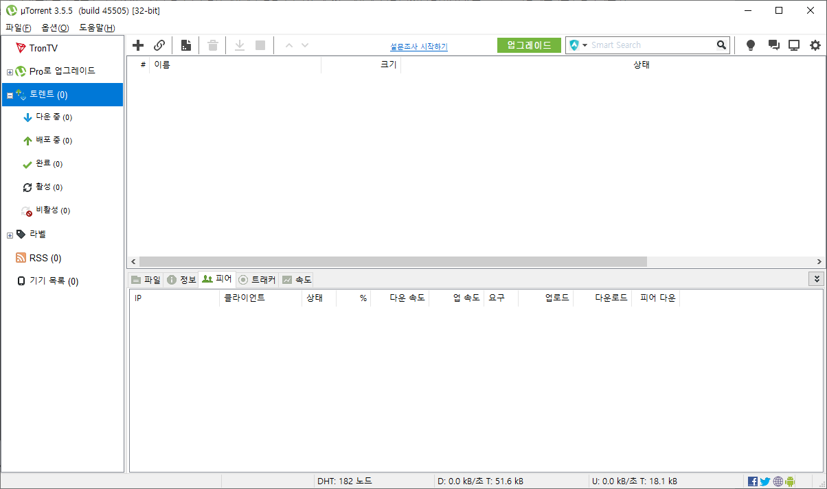Click DHT: 182 노드 status text

pos(344,481)
